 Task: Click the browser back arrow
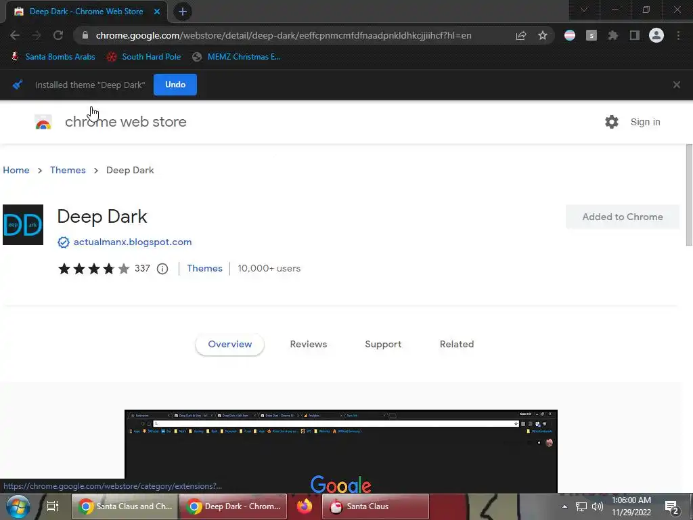(x=15, y=35)
